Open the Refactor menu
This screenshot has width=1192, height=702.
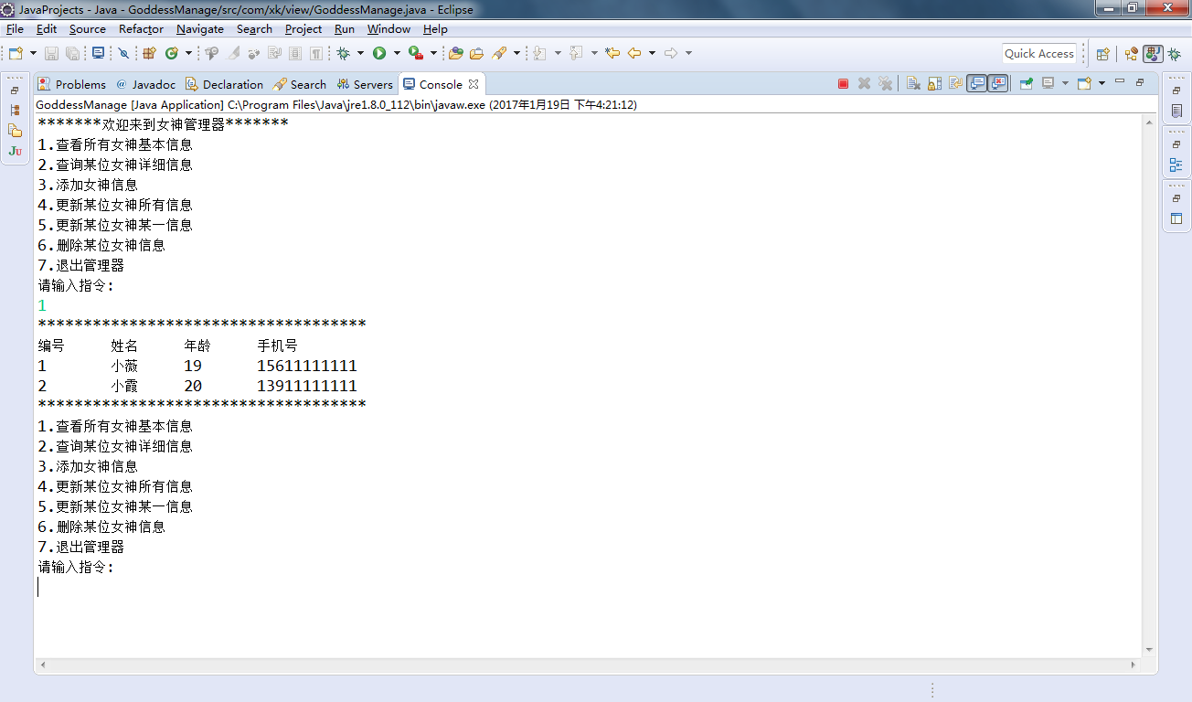[x=141, y=29]
